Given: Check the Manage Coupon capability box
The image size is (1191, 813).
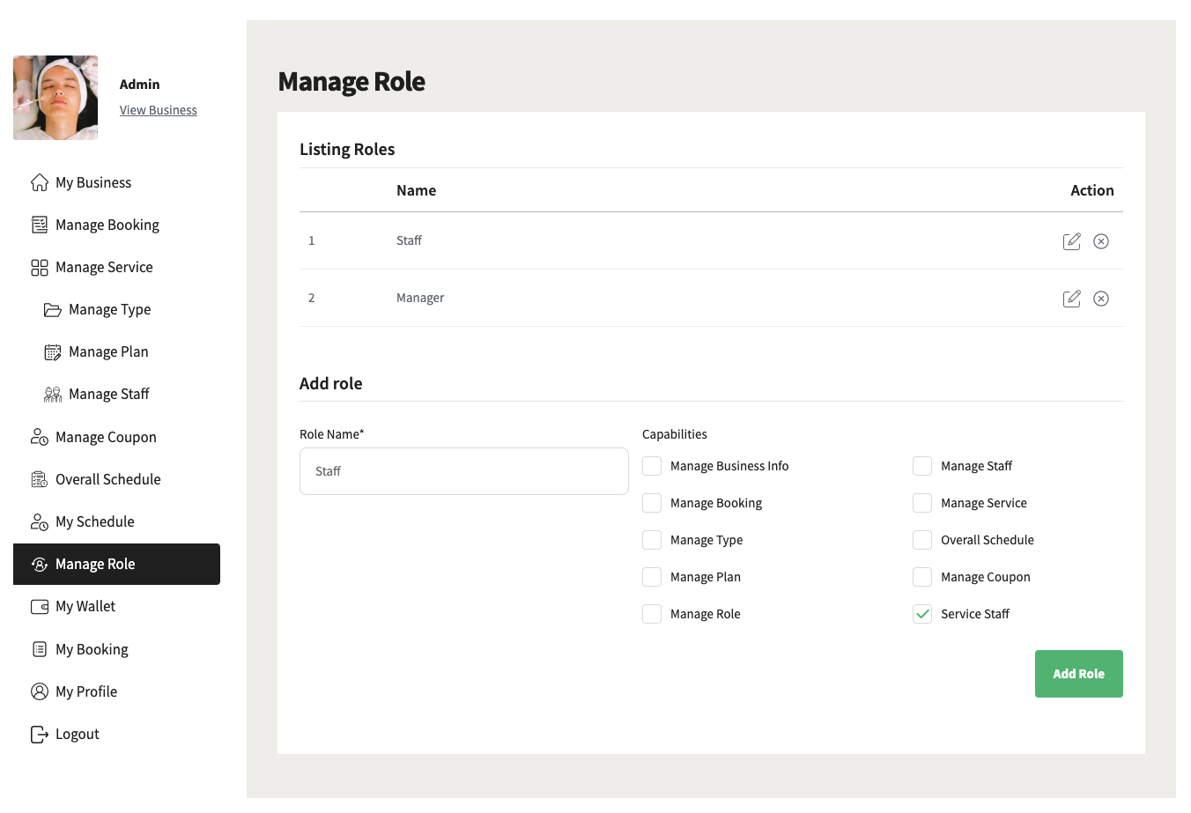Looking at the screenshot, I should click(x=922, y=577).
